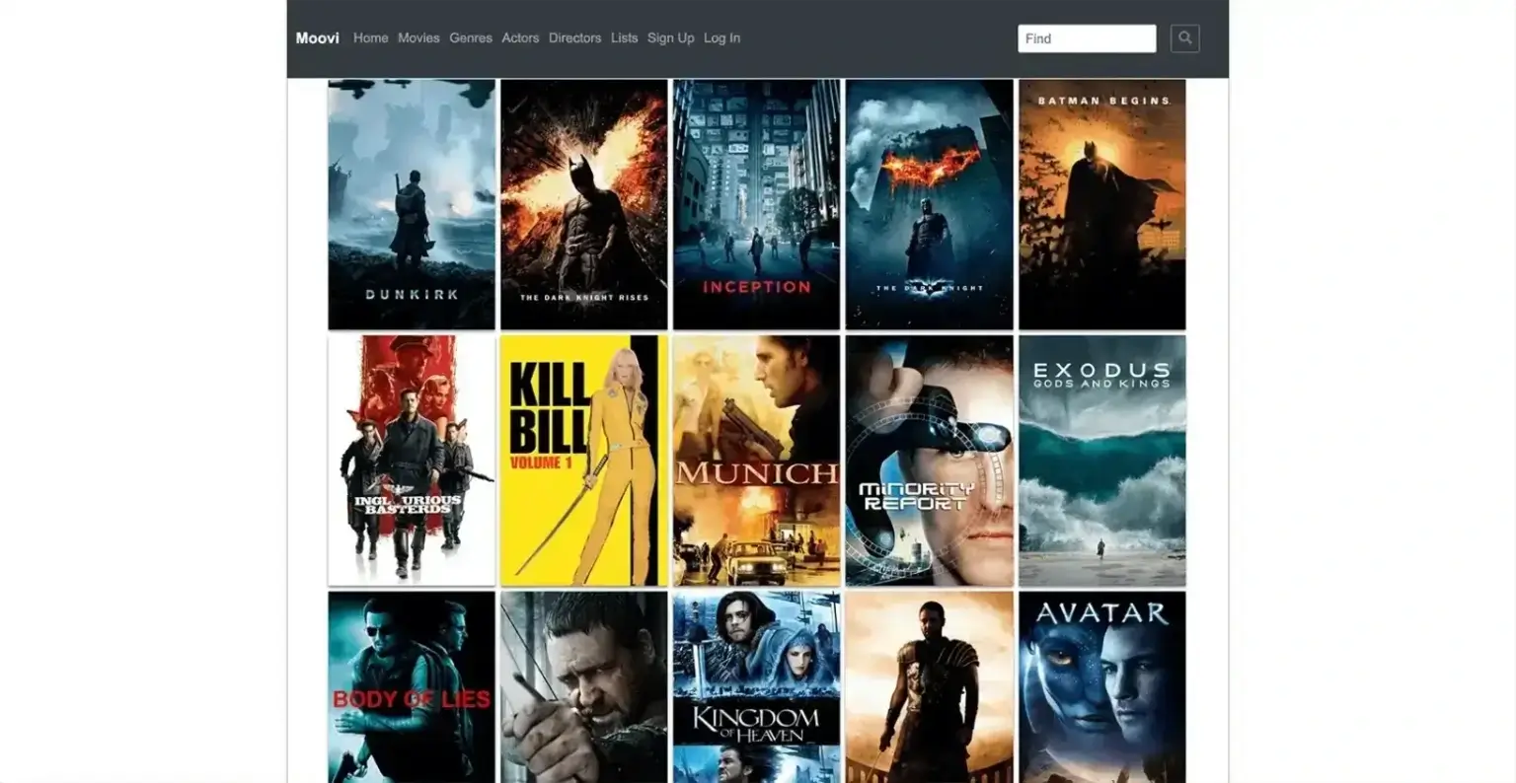1516x783 pixels.
Task: Click the Sign Up link
Action: (x=670, y=38)
